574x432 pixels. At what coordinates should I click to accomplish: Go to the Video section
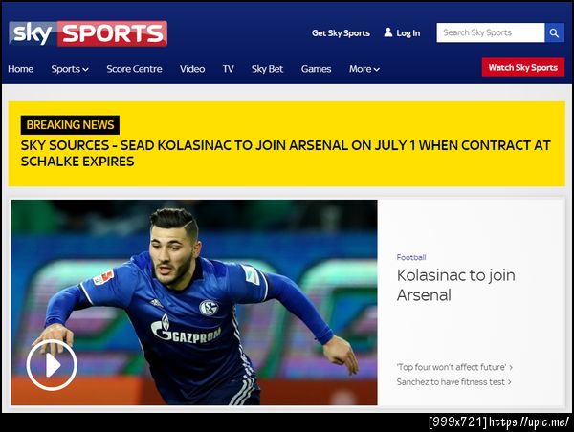192,69
